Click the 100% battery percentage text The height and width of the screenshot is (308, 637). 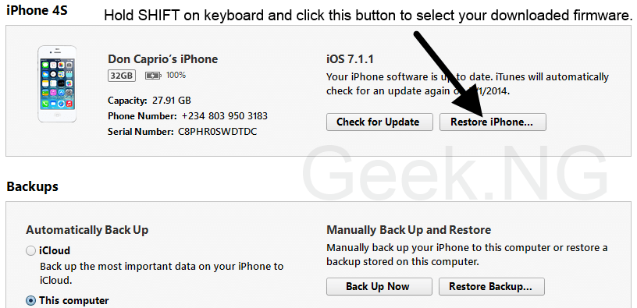(x=176, y=75)
